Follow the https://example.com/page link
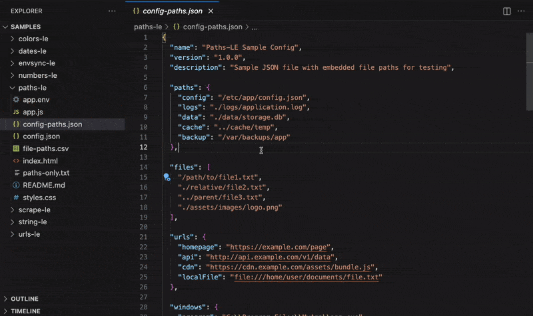 (278, 247)
